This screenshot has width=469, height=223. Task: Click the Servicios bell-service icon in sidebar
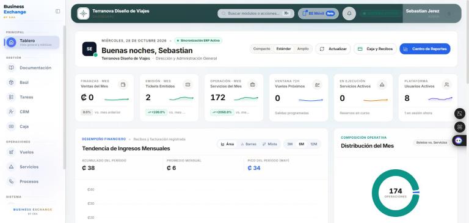[x=11, y=167]
